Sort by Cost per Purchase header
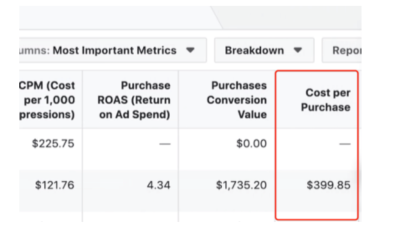The height and width of the screenshot is (237, 395). click(x=326, y=100)
